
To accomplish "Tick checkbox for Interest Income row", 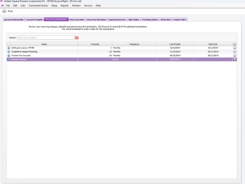I will tap(235, 59).
